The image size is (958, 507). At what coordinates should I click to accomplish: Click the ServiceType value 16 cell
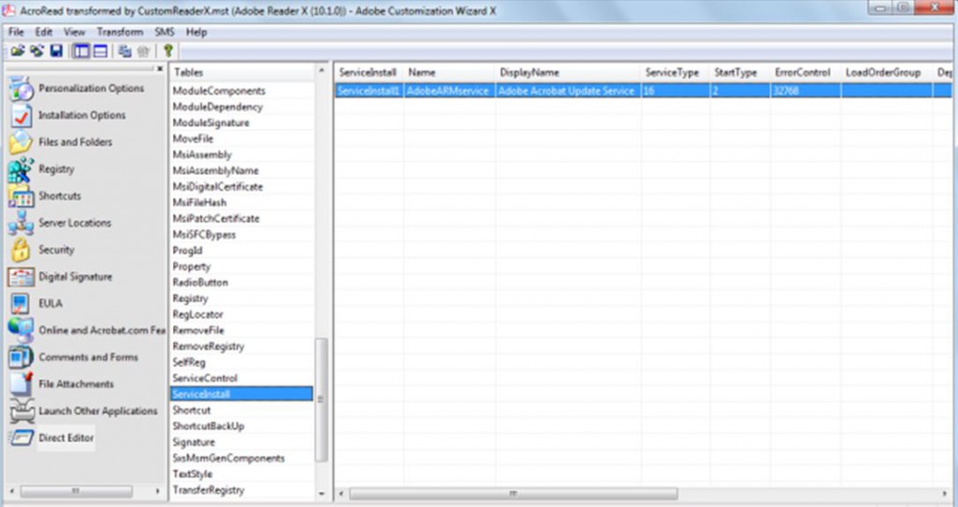coord(675,91)
